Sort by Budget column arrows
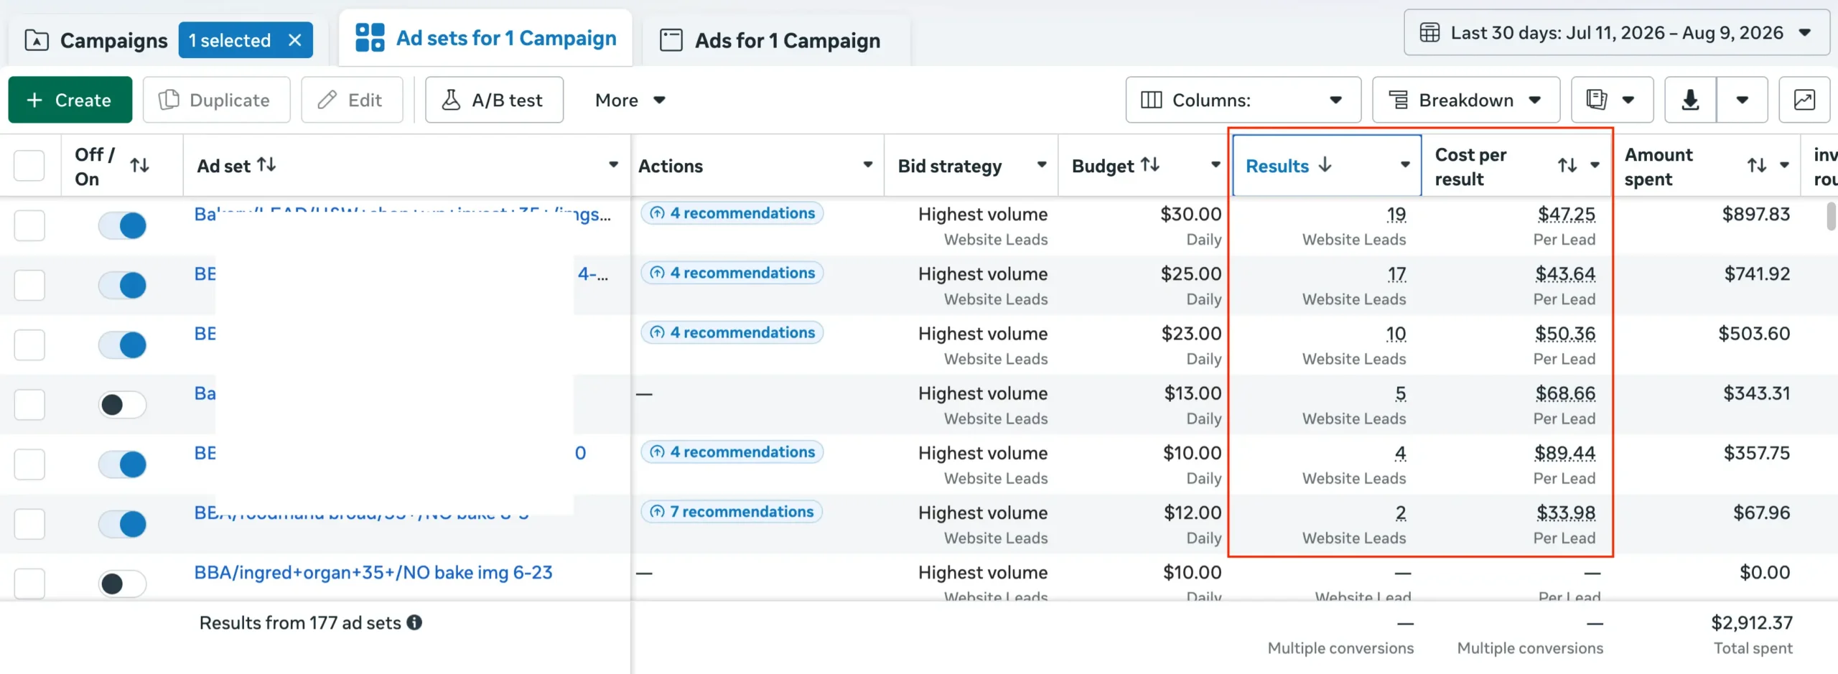The height and width of the screenshot is (674, 1838). (x=1150, y=165)
